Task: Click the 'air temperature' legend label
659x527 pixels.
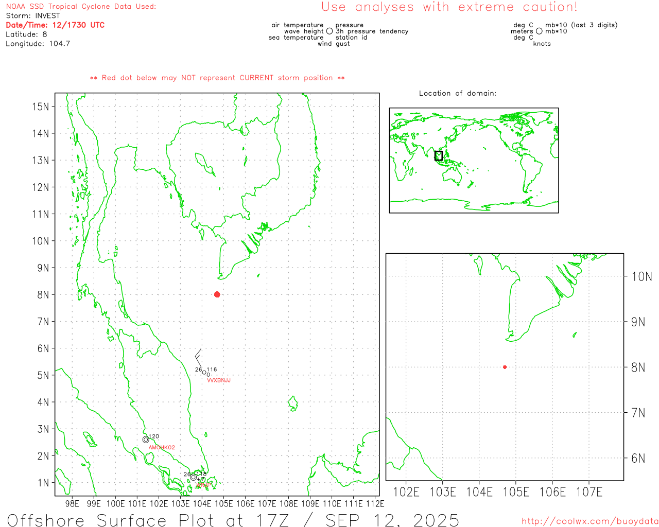Action: tap(298, 25)
